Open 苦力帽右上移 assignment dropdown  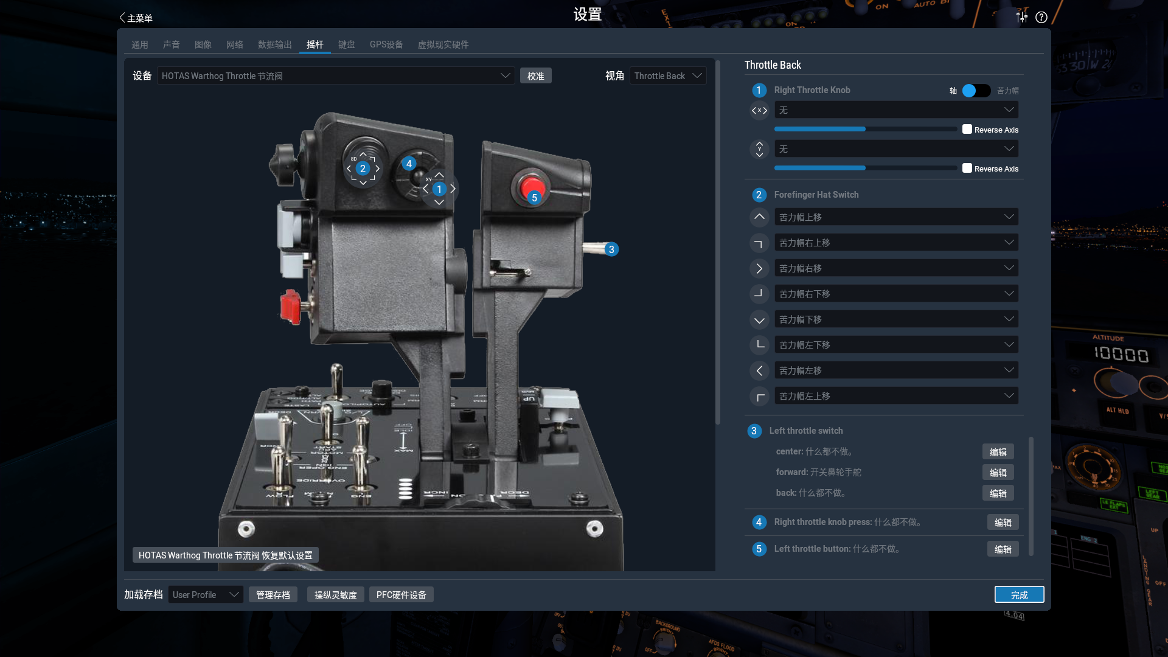click(x=896, y=243)
